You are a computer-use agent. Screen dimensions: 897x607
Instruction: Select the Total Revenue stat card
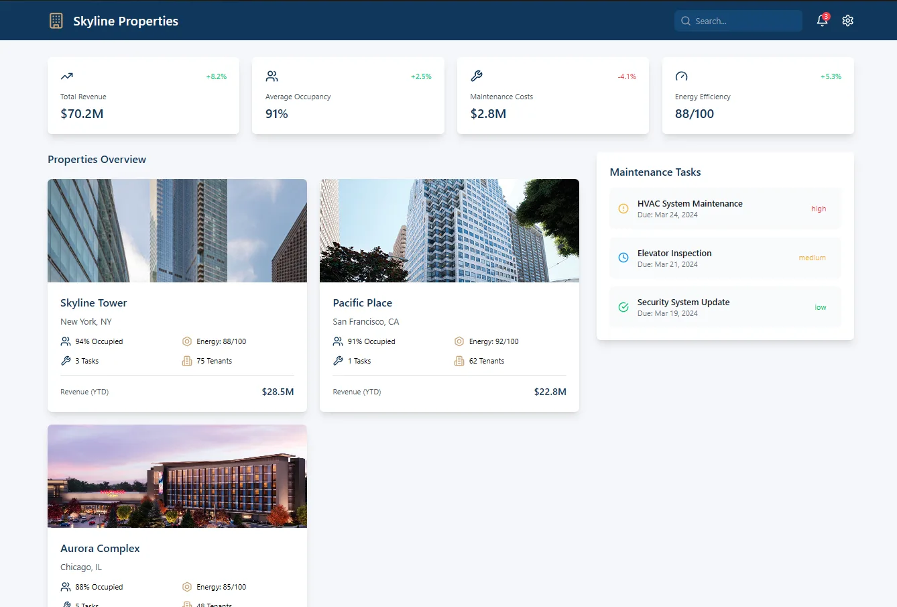[143, 95]
